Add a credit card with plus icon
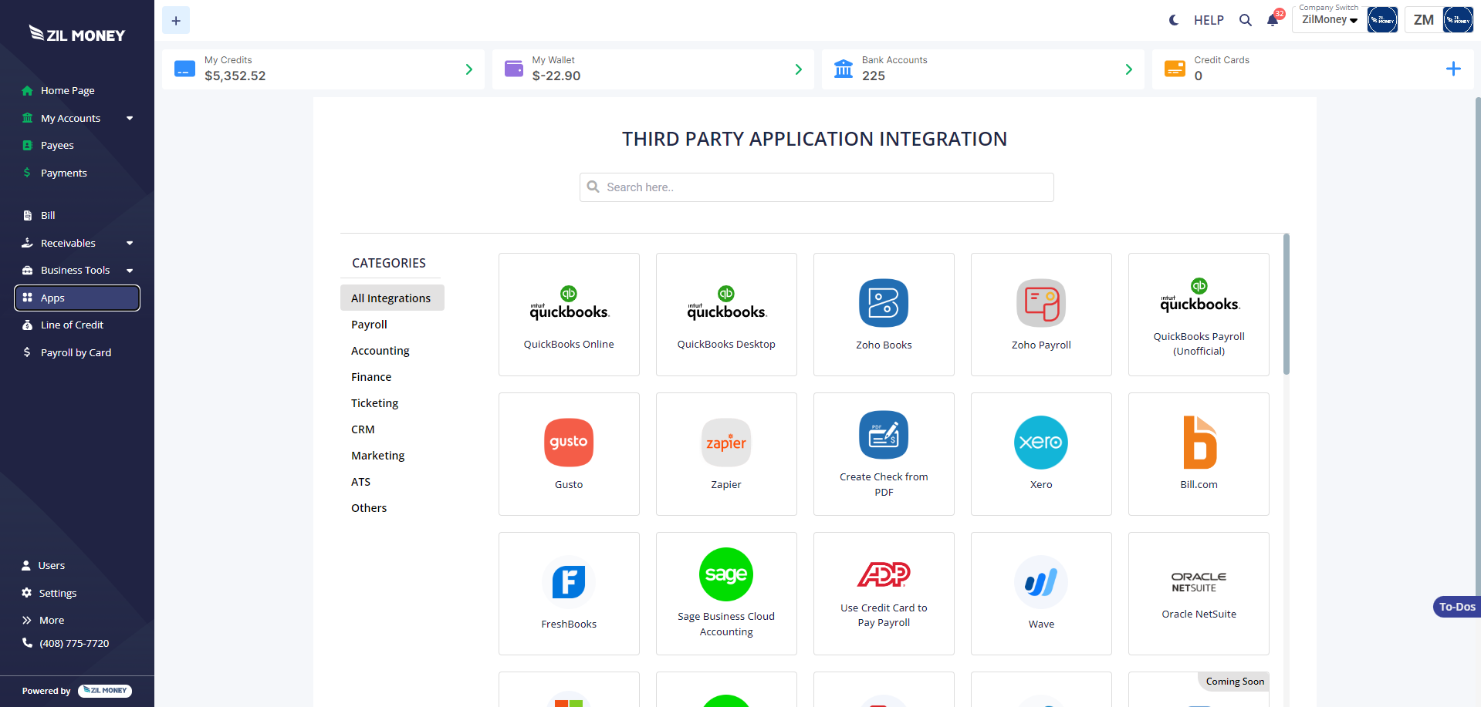1481x707 pixels. (1453, 69)
